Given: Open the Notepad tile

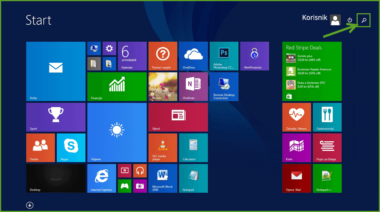Looking at the screenshot, I should [x=193, y=178].
